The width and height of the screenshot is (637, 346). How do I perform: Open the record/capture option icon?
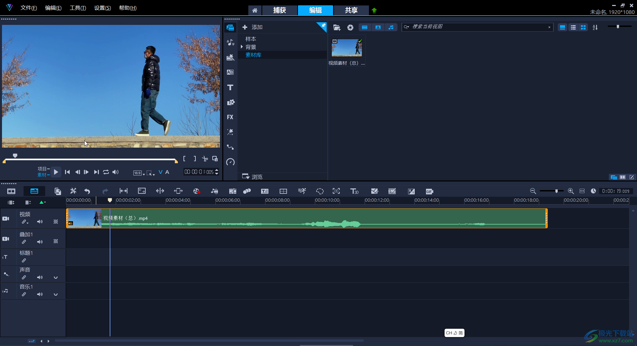click(196, 191)
